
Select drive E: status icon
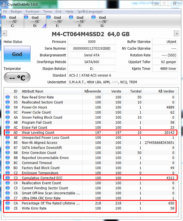click(x=49, y=17)
